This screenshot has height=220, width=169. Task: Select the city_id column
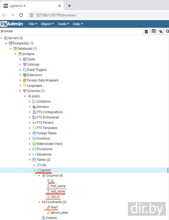point(55,197)
